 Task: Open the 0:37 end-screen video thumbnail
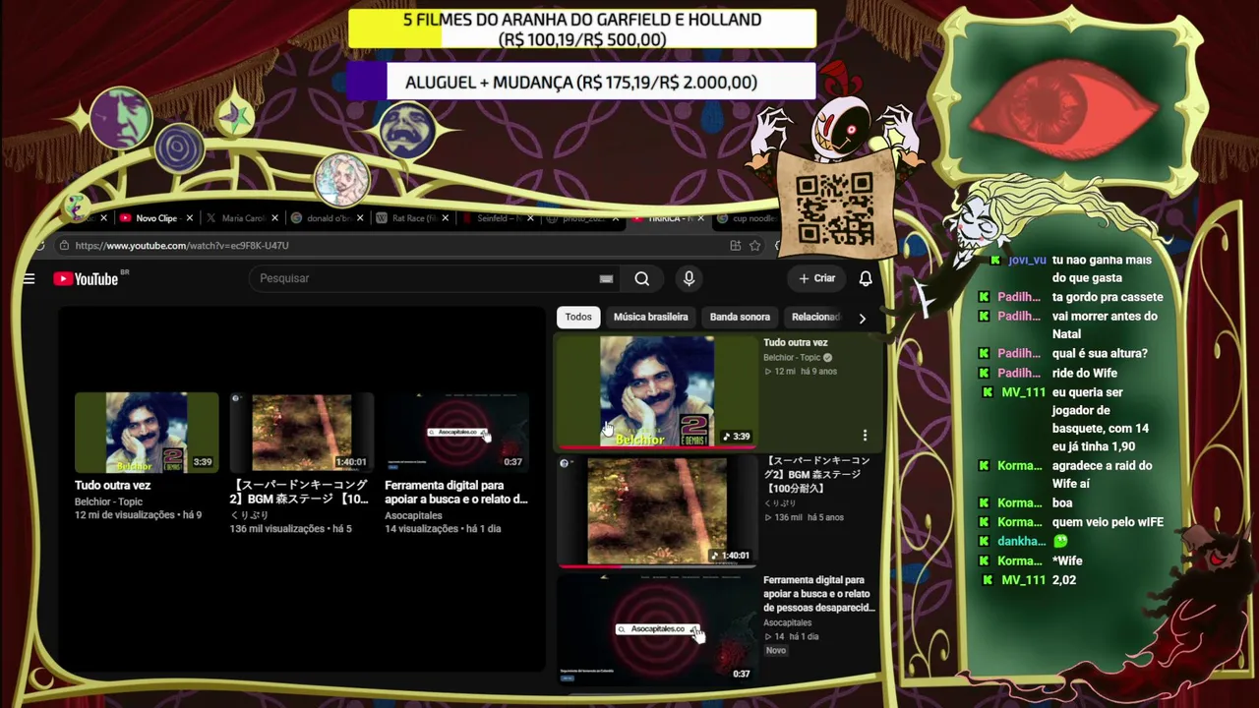456,433
